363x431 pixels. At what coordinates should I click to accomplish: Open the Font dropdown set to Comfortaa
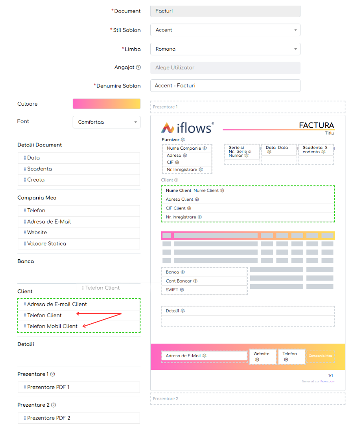pos(107,122)
